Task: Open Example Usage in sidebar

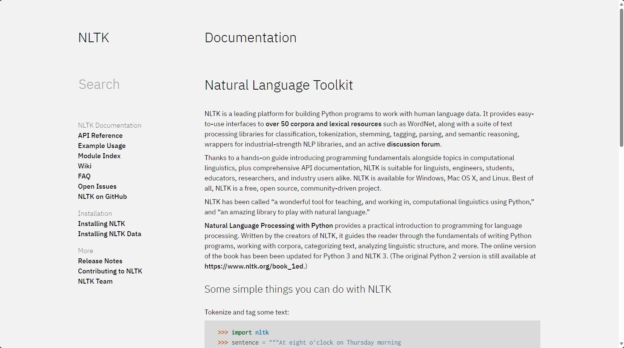Action: tap(102, 146)
